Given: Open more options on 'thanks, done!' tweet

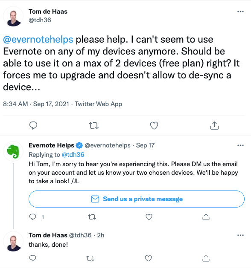Looking at the screenshot, I should point(240,235).
